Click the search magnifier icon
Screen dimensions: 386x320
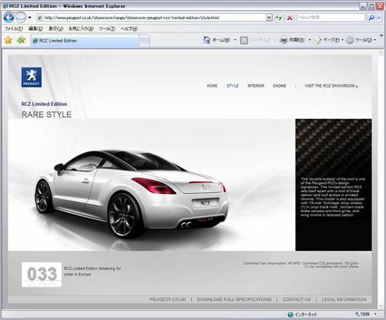[371, 18]
